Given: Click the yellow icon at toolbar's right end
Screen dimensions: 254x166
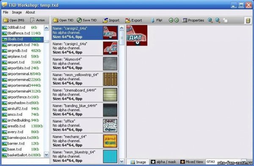Looking at the screenshot, I should [x=248, y=21].
